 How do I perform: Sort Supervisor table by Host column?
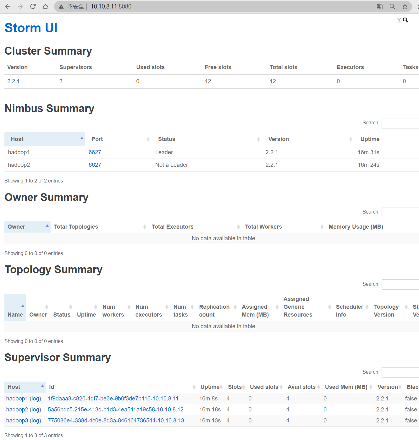[x=25, y=387]
